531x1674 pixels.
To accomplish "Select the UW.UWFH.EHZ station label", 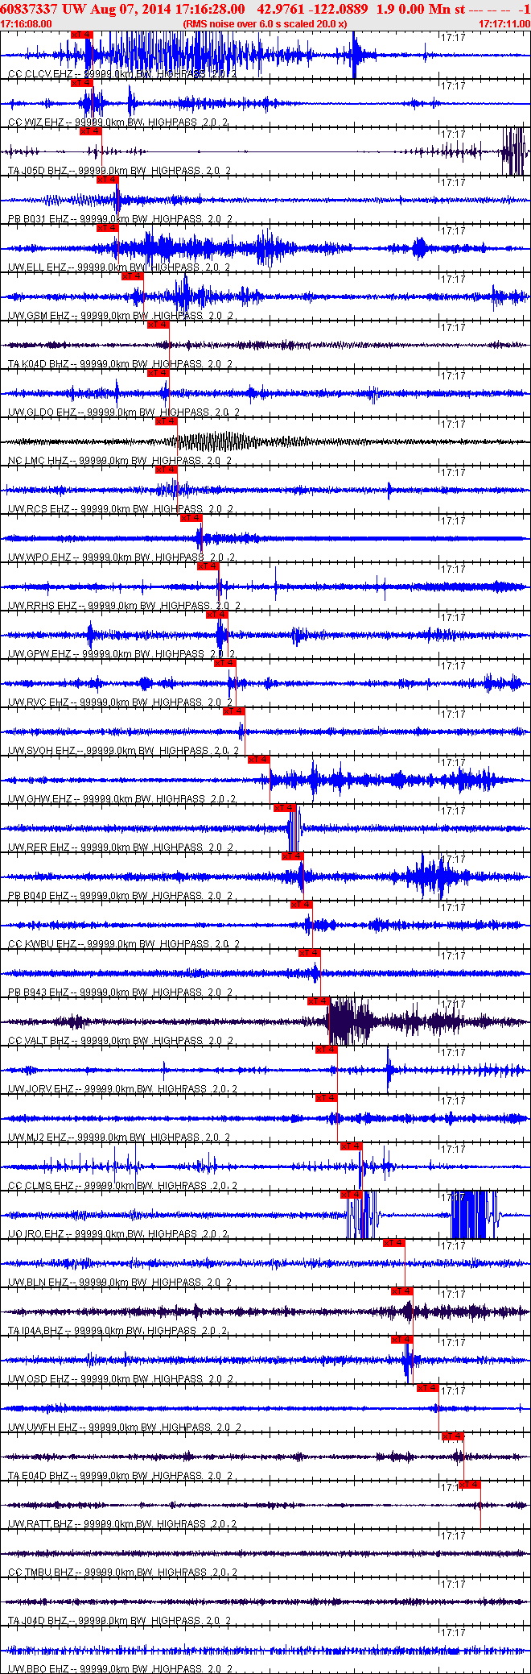I will 126,1427.
